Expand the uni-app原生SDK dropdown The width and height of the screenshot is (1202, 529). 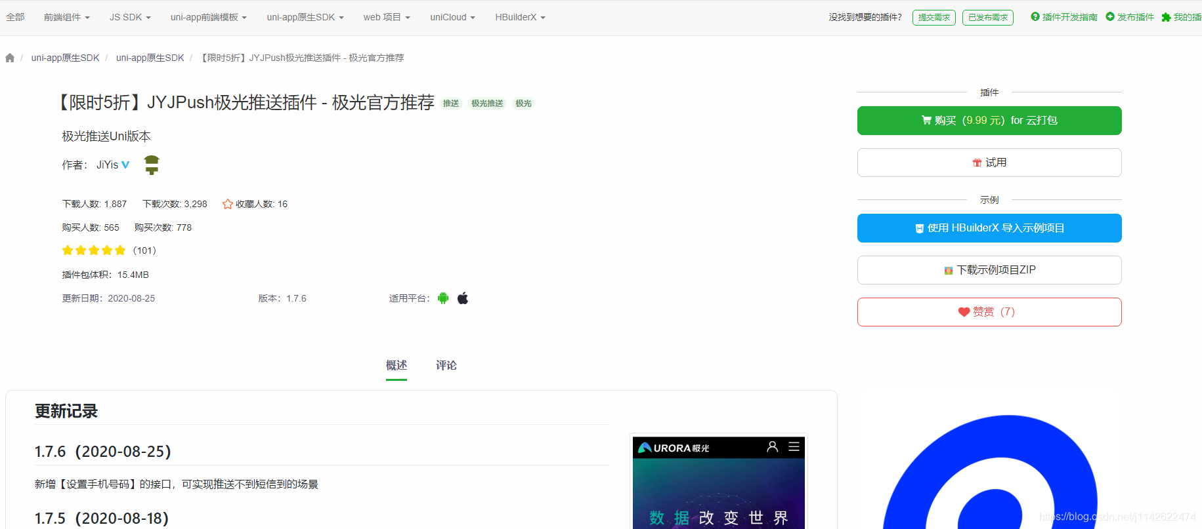pos(305,17)
